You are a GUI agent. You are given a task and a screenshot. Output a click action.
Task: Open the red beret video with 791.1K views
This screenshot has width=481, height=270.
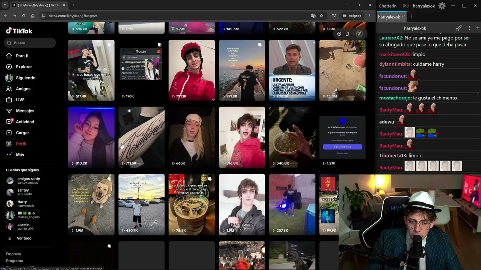[192, 70]
